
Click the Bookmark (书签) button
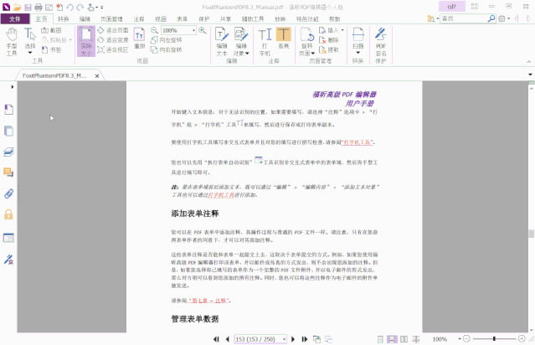(52, 49)
